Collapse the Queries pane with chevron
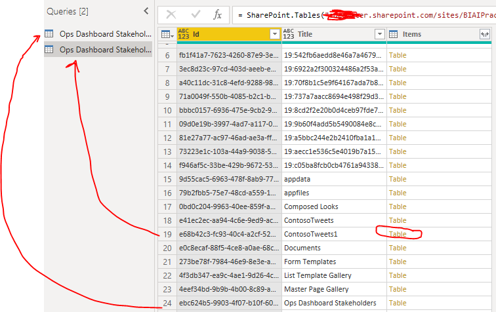The image size is (496, 312). coord(146,11)
